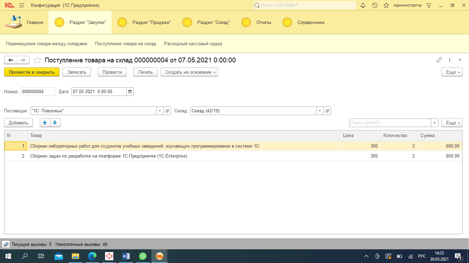469x263 pixels.
Task: Select row Сборник задач по разработке
Action: [x=233, y=156]
